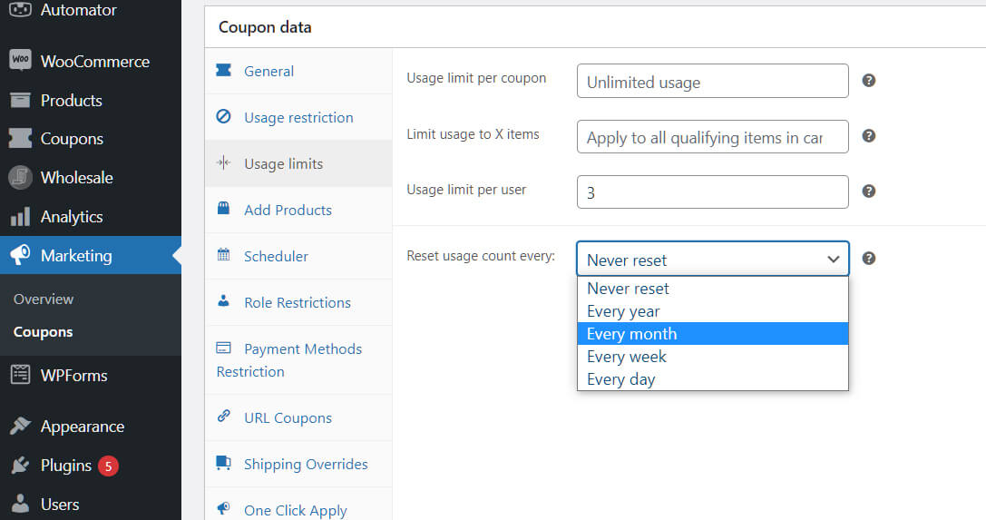Click the Usage limit per user field
The image size is (986, 520).
712,192
